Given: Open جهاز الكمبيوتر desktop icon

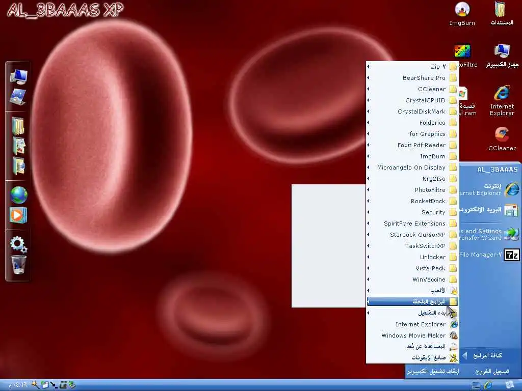Looking at the screenshot, I should [x=502, y=56].
